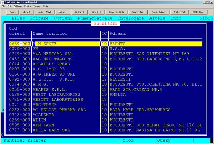The width and height of the screenshot is (214, 144).
Task: Select the kinizsi - 3 session button
Action: pos(97,12)
